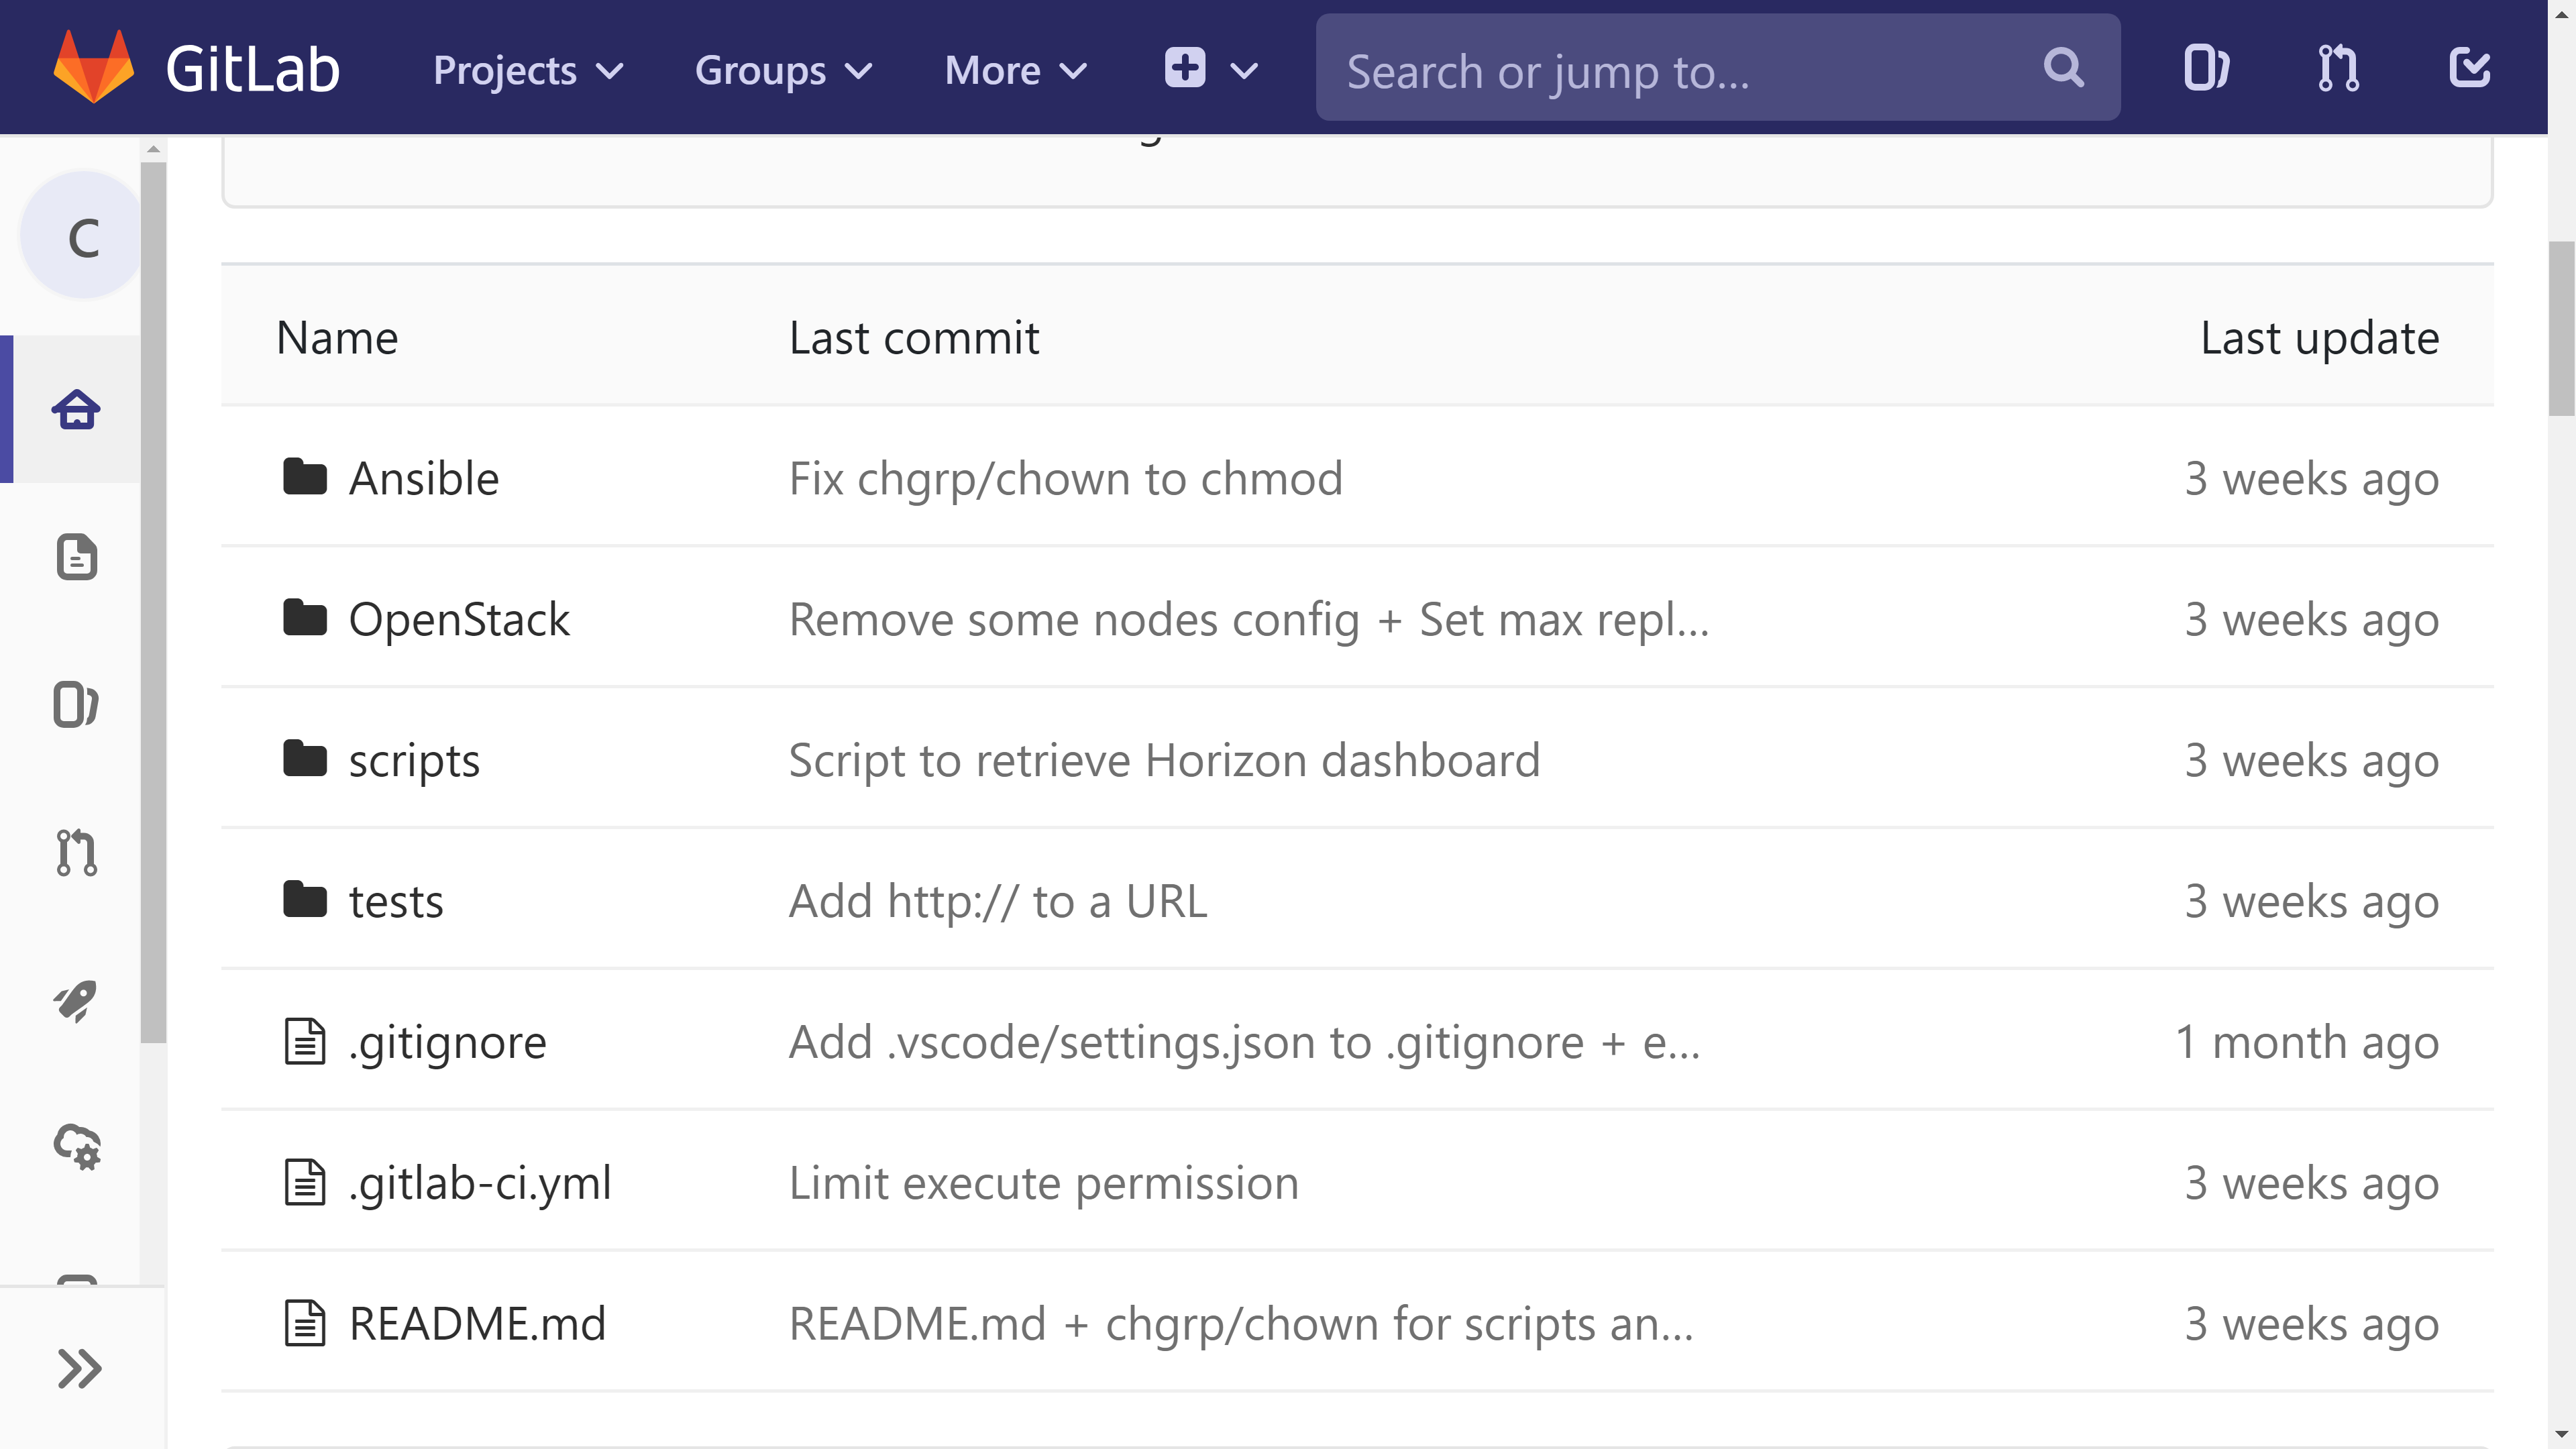Click the search magnifier icon
The image size is (2576, 1449).
pyautogui.click(x=2063, y=68)
